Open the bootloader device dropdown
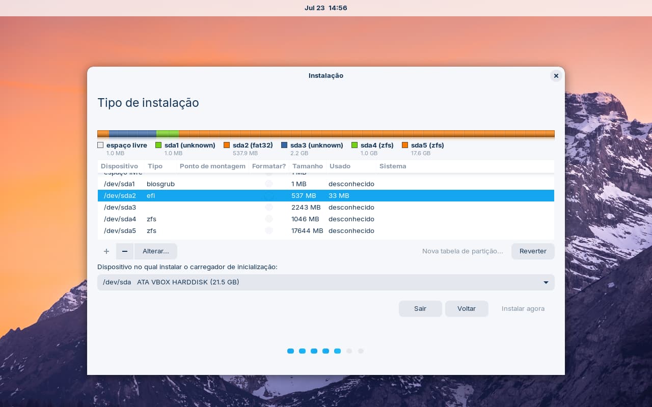This screenshot has height=407, width=652. click(x=325, y=282)
